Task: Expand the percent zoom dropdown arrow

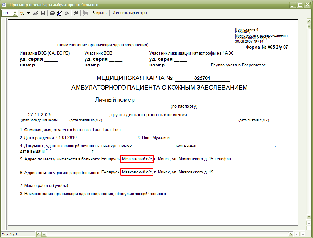Action: pos(28,13)
